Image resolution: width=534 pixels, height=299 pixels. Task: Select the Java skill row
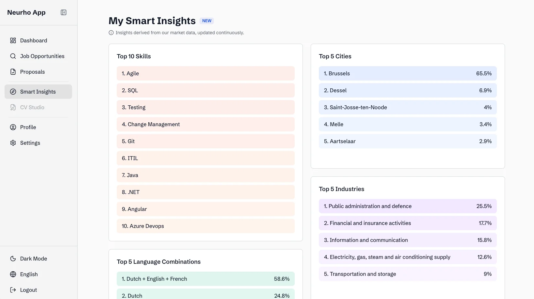[x=206, y=175]
